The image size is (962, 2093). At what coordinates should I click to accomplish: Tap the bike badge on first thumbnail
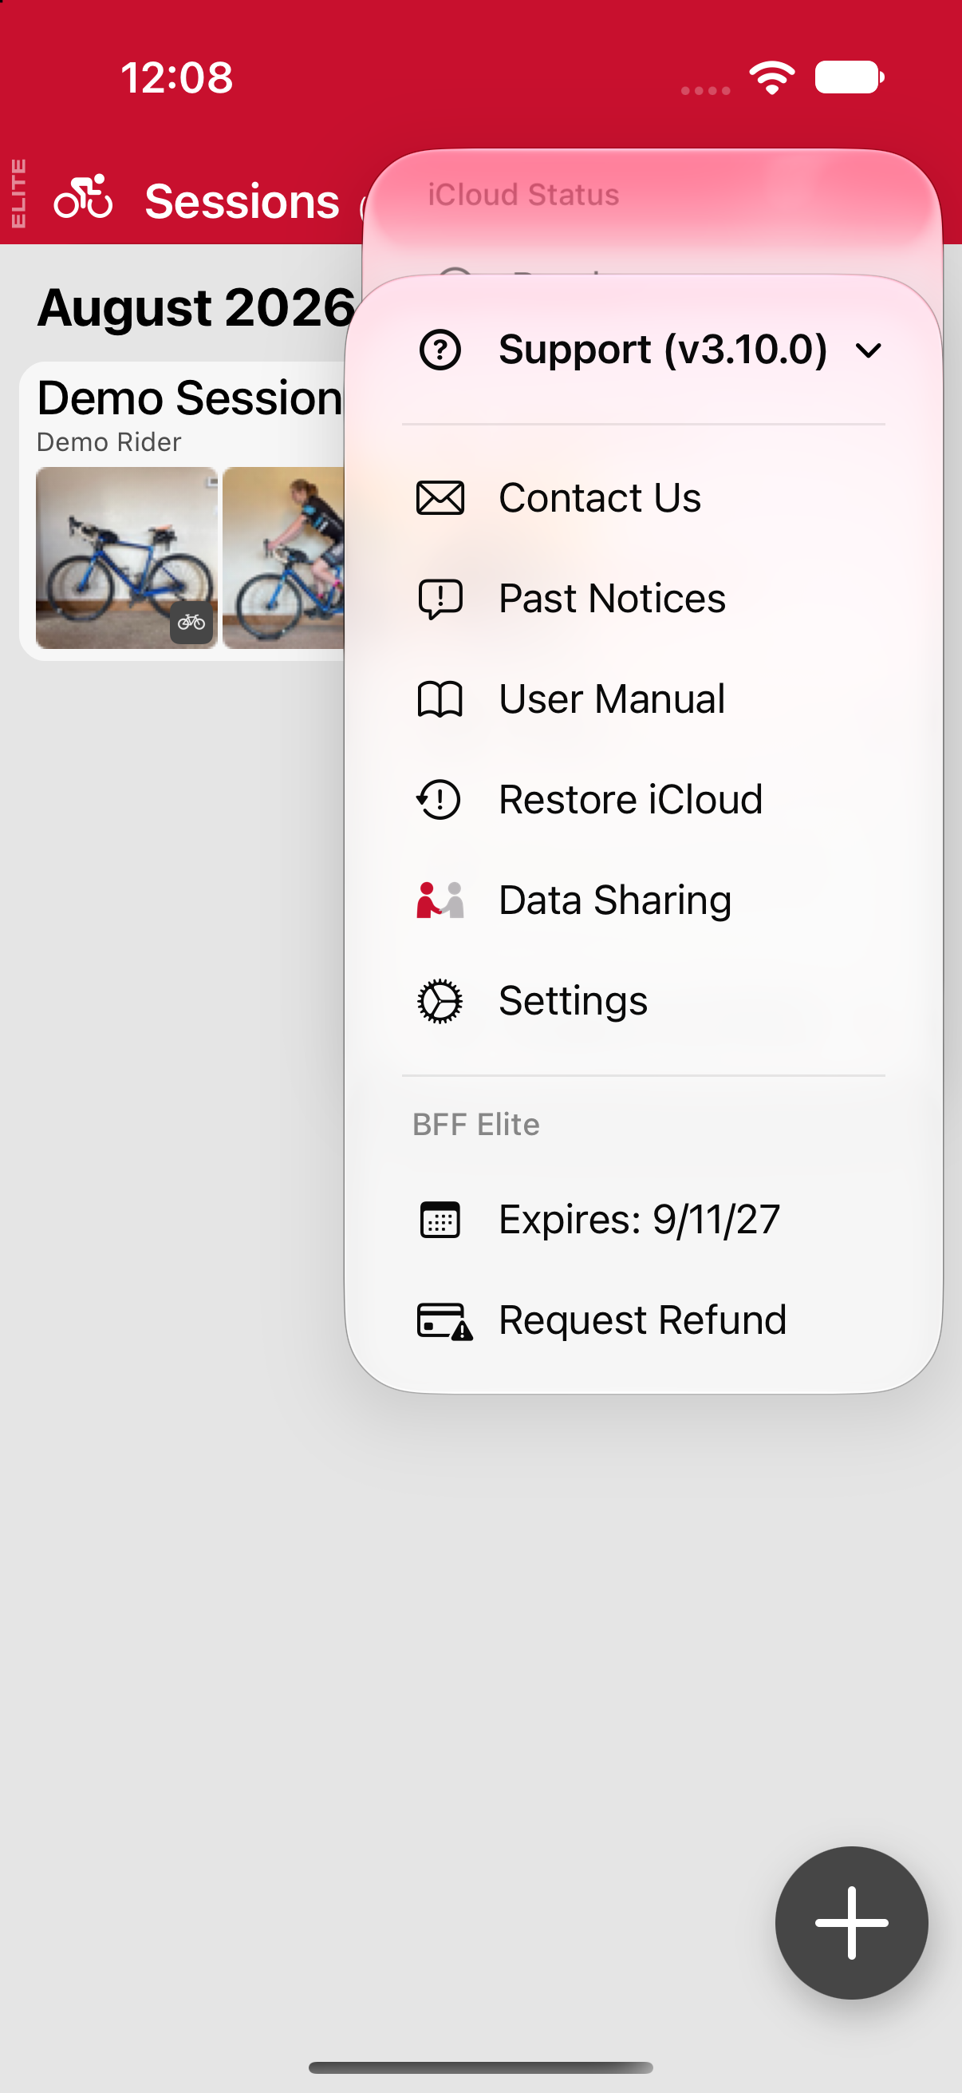point(191,623)
